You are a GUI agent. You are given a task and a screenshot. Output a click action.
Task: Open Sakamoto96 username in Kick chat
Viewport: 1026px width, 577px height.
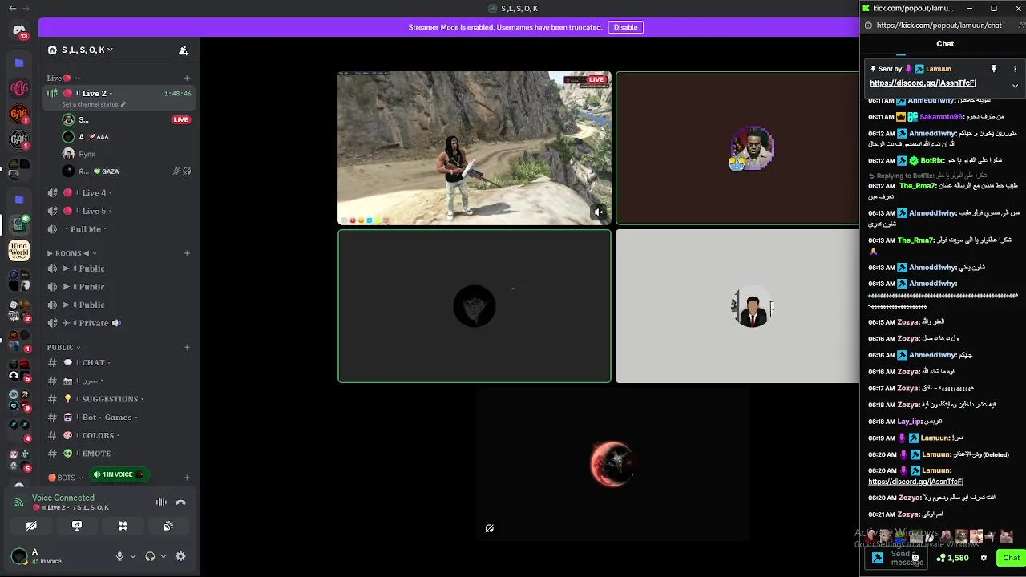[940, 117]
